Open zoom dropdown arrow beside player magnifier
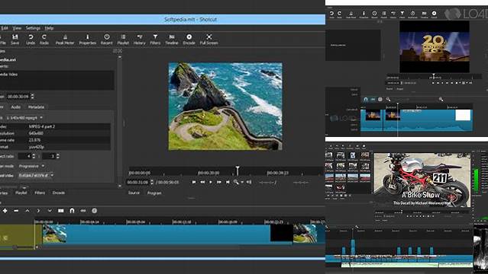This screenshot has height=274, width=488. pyautogui.click(x=242, y=183)
